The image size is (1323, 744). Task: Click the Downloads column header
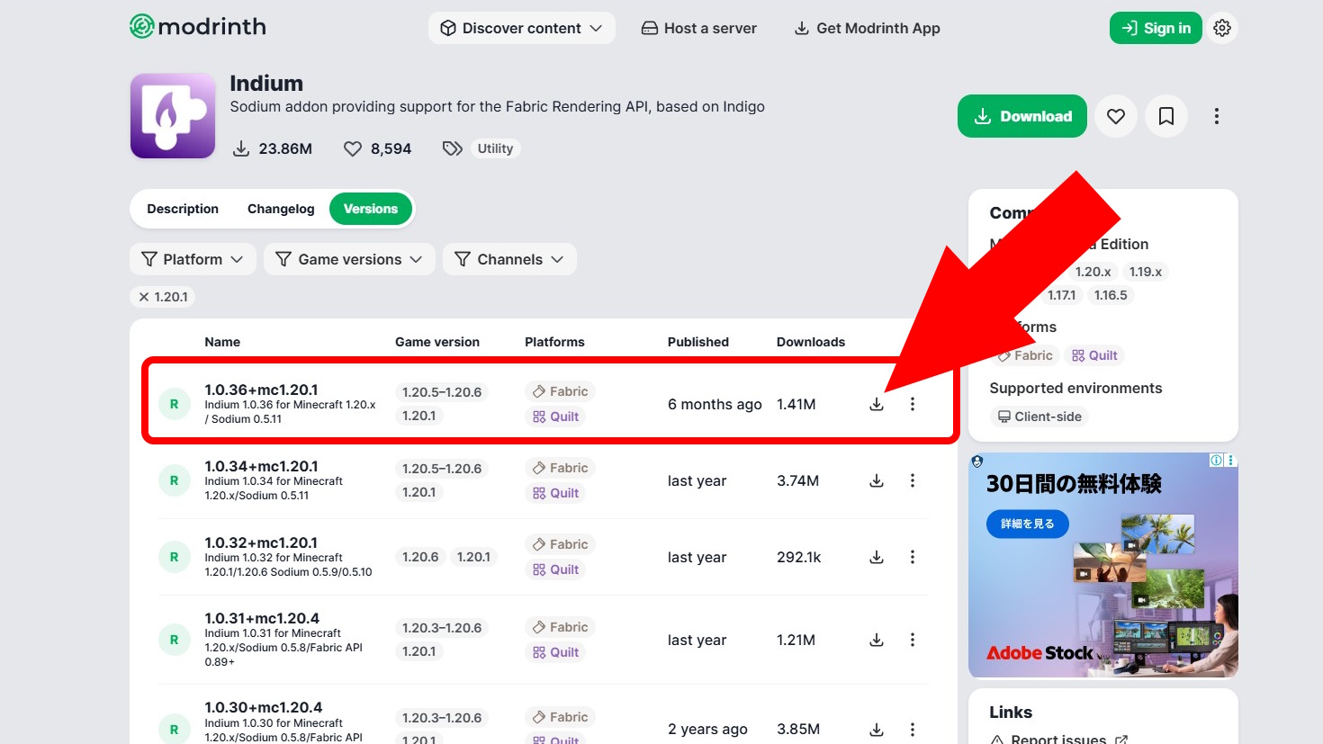pyautogui.click(x=811, y=342)
